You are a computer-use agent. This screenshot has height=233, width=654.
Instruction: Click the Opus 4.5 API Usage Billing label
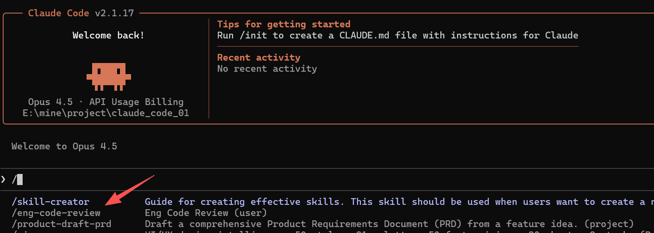pyautogui.click(x=106, y=102)
